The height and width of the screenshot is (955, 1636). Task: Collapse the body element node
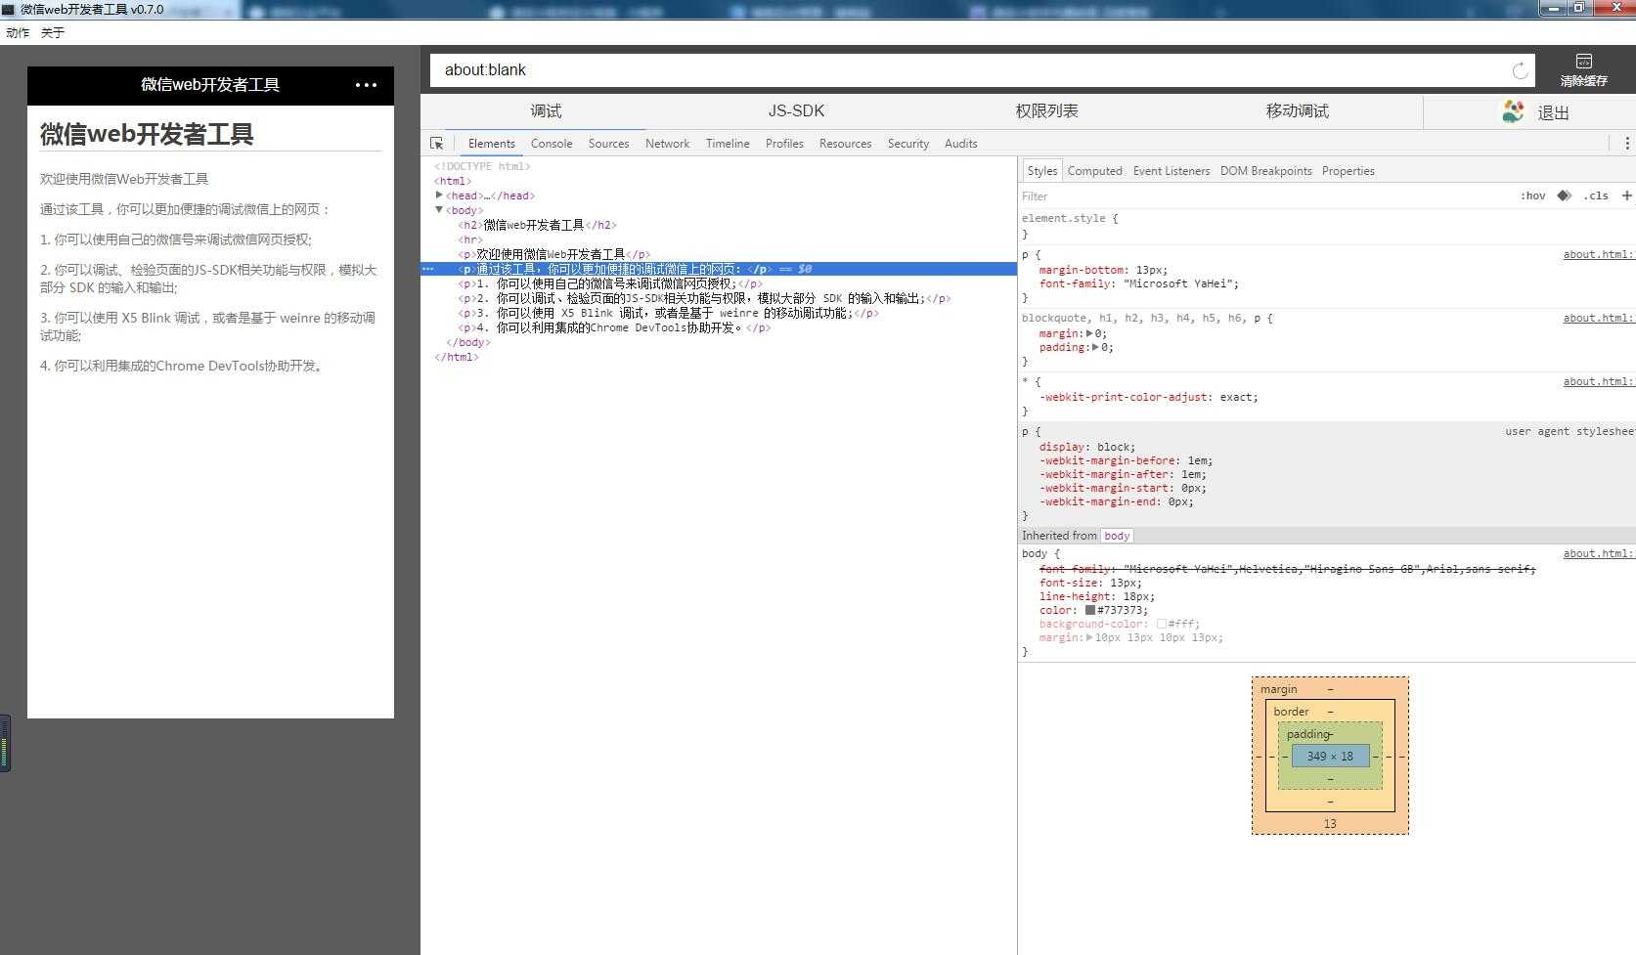pos(439,209)
